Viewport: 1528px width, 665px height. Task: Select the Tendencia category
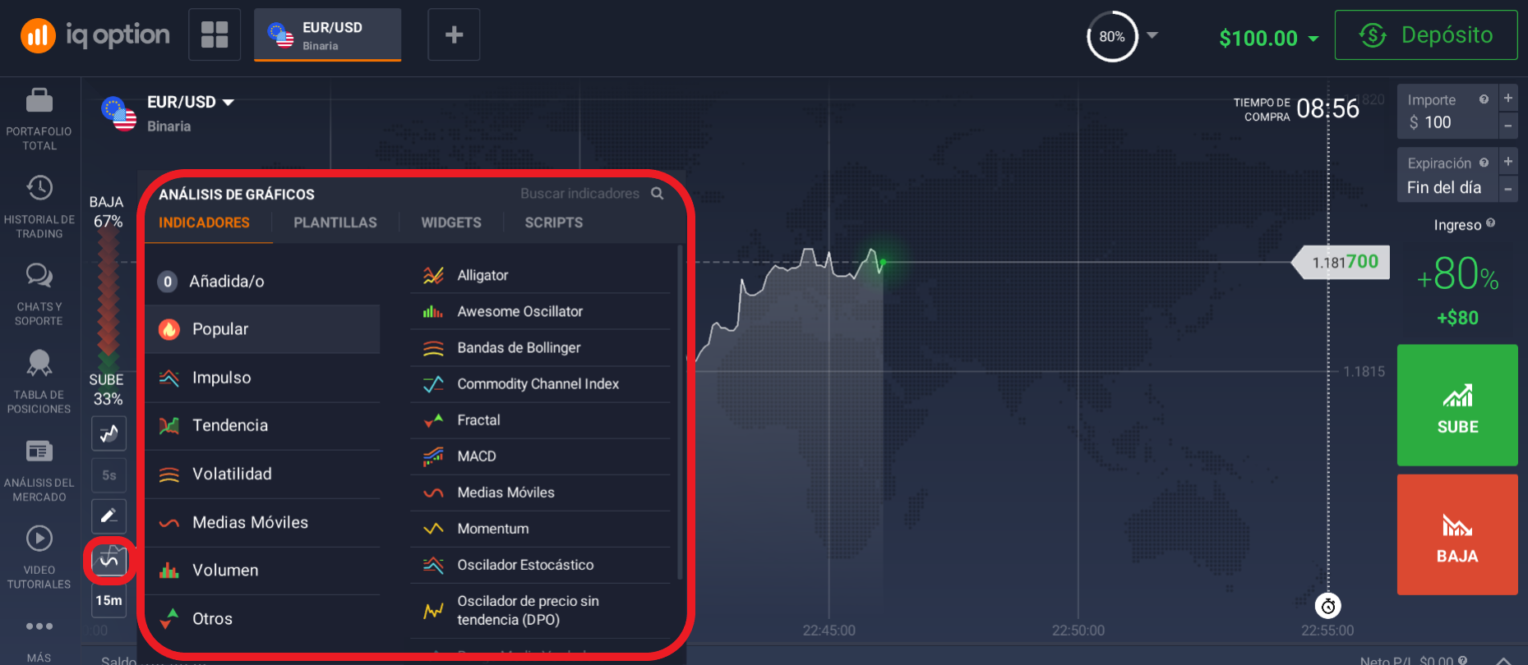[x=262, y=425]
